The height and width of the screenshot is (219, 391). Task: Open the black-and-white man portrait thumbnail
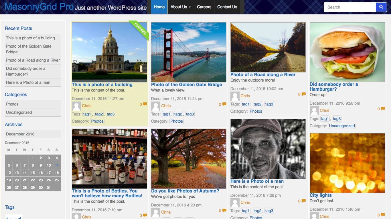268,149
